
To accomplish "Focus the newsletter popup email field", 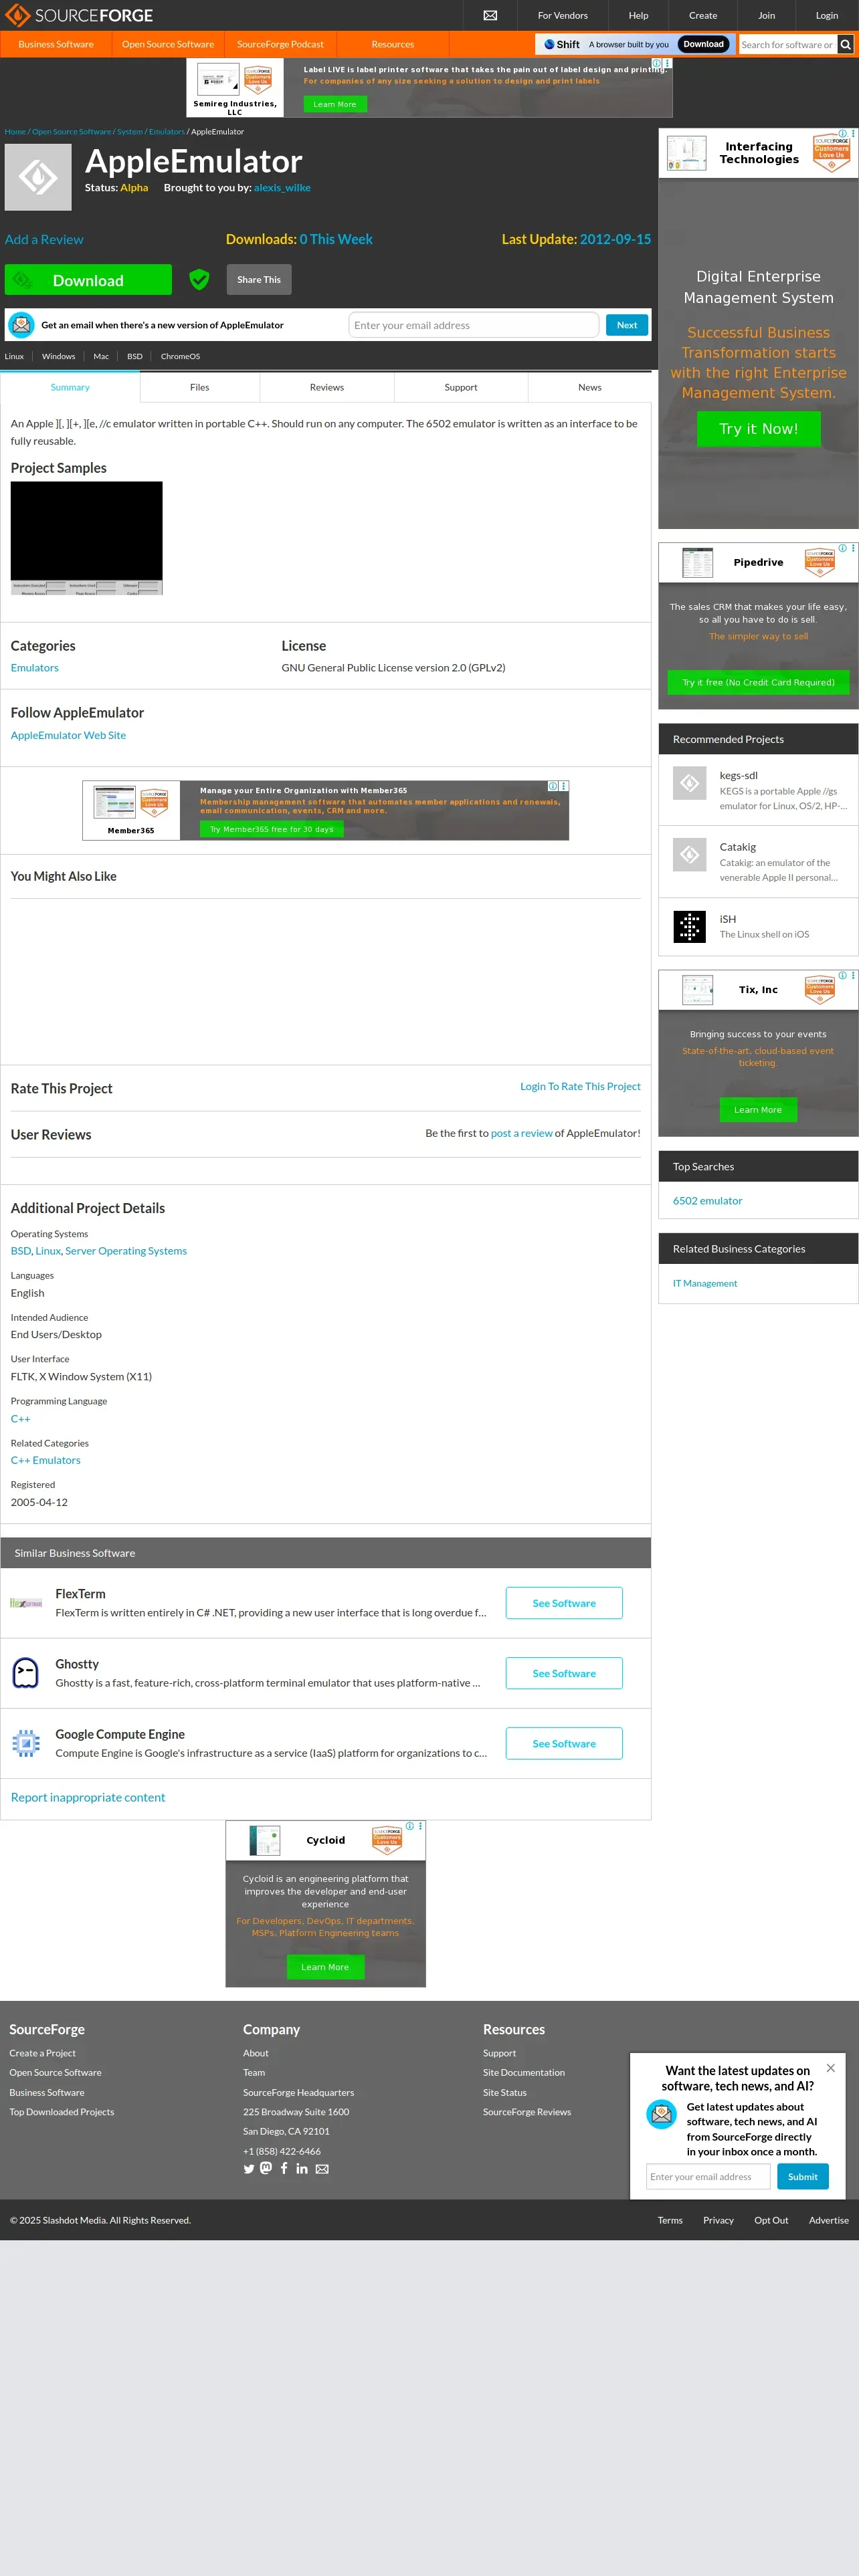I will 708,2177.
